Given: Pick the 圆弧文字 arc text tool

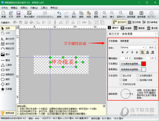Looking at the screenshot, I should (8, 48).
